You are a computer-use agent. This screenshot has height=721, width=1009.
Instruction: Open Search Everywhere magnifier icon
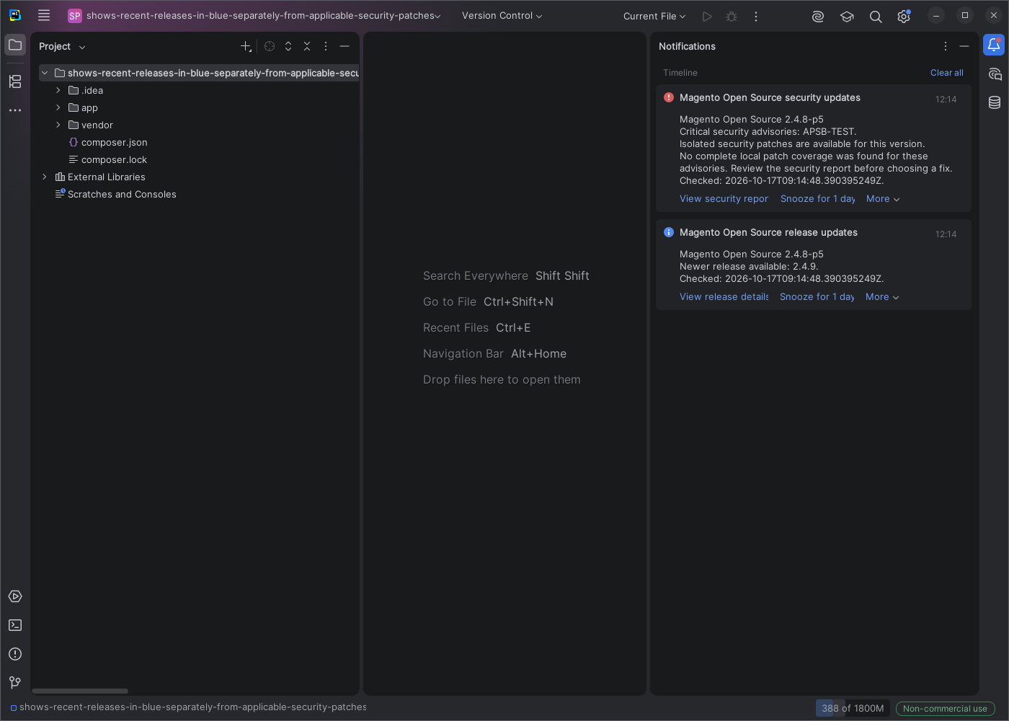coord(876,16)
